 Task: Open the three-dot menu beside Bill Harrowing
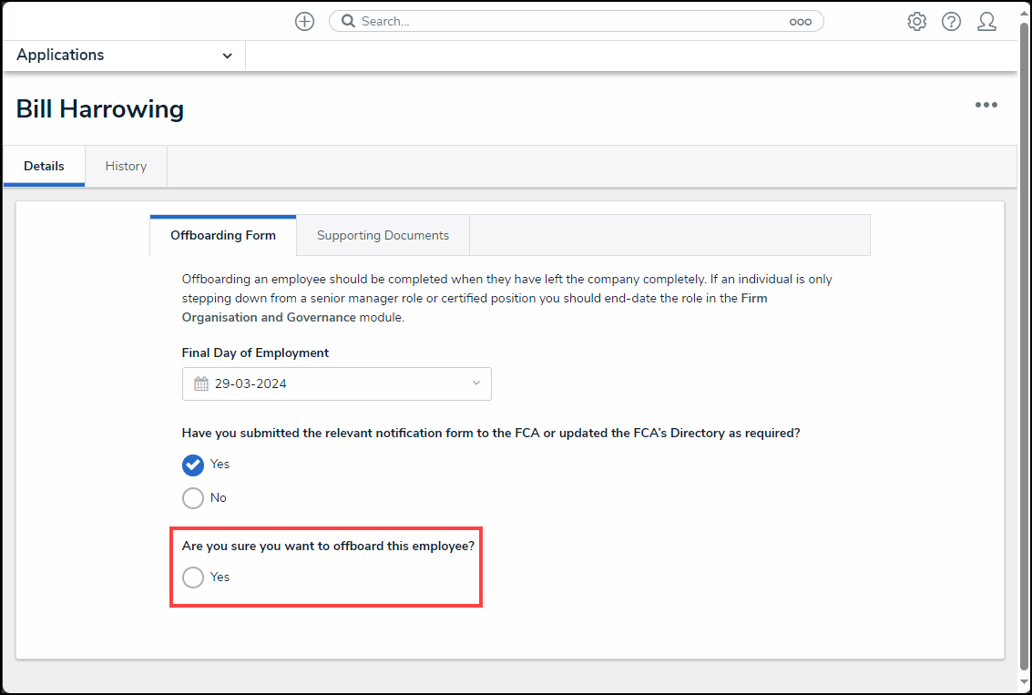pyautogui.click(x=986, y=106)
